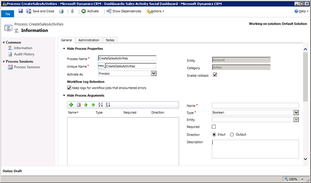Screen dimensions: 311x183
Task: Click the Direction column header
Action: pyautogui.click(x=158, y=113)
